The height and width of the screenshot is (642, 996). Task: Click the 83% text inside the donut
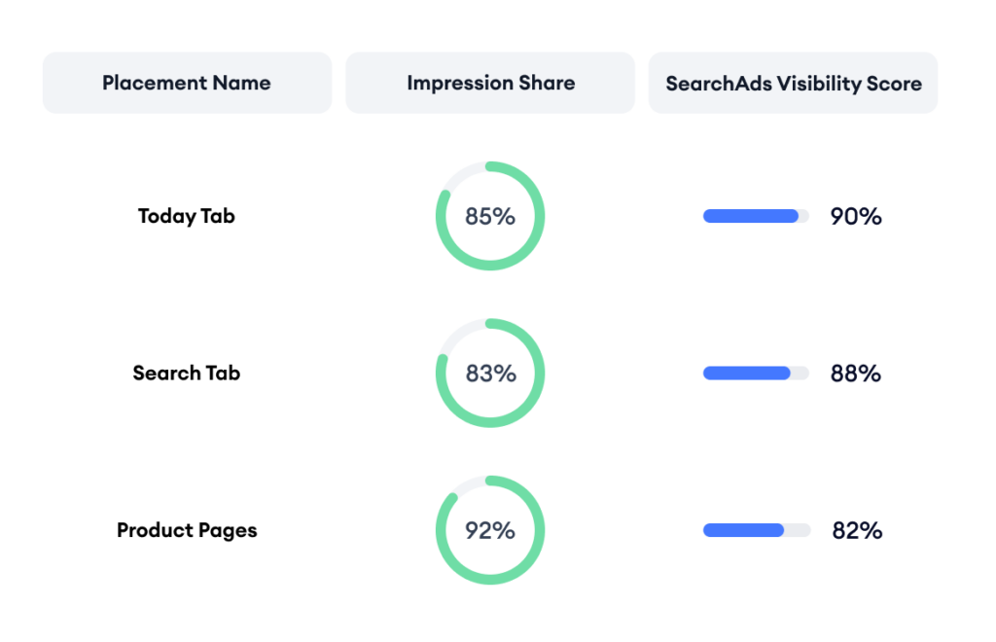(490, 374)
